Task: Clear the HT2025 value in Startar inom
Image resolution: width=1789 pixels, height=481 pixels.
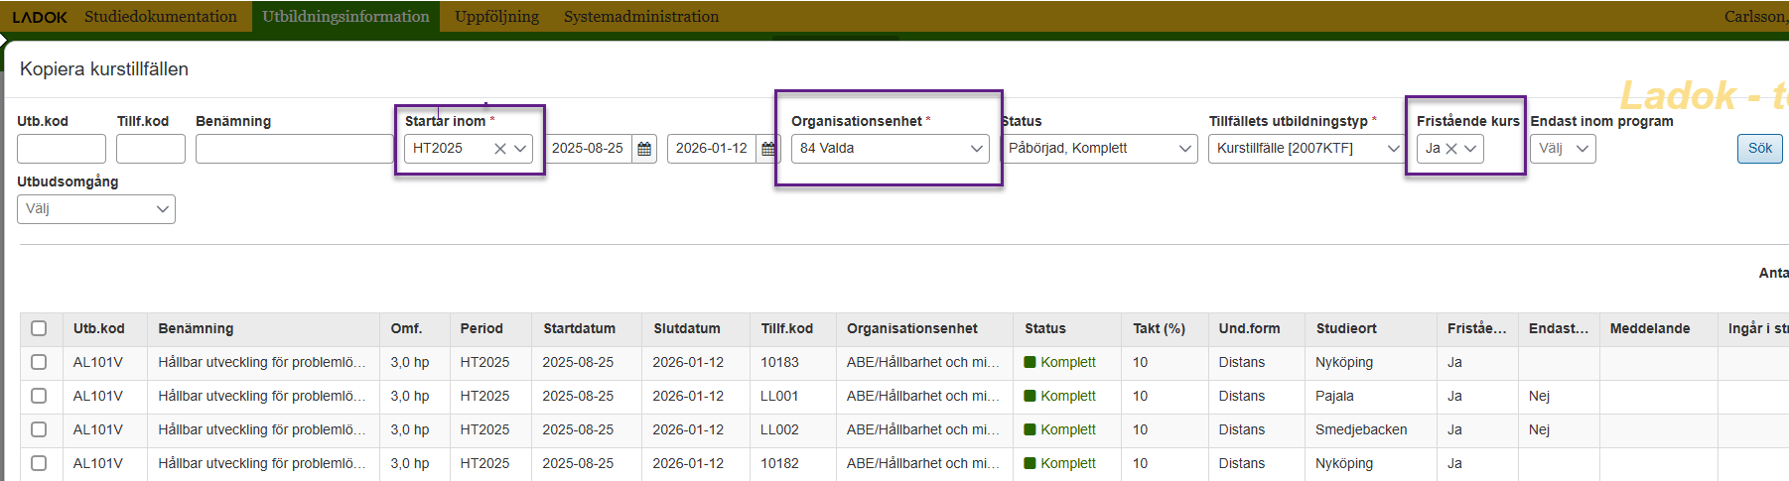Action: coord(500,149)
